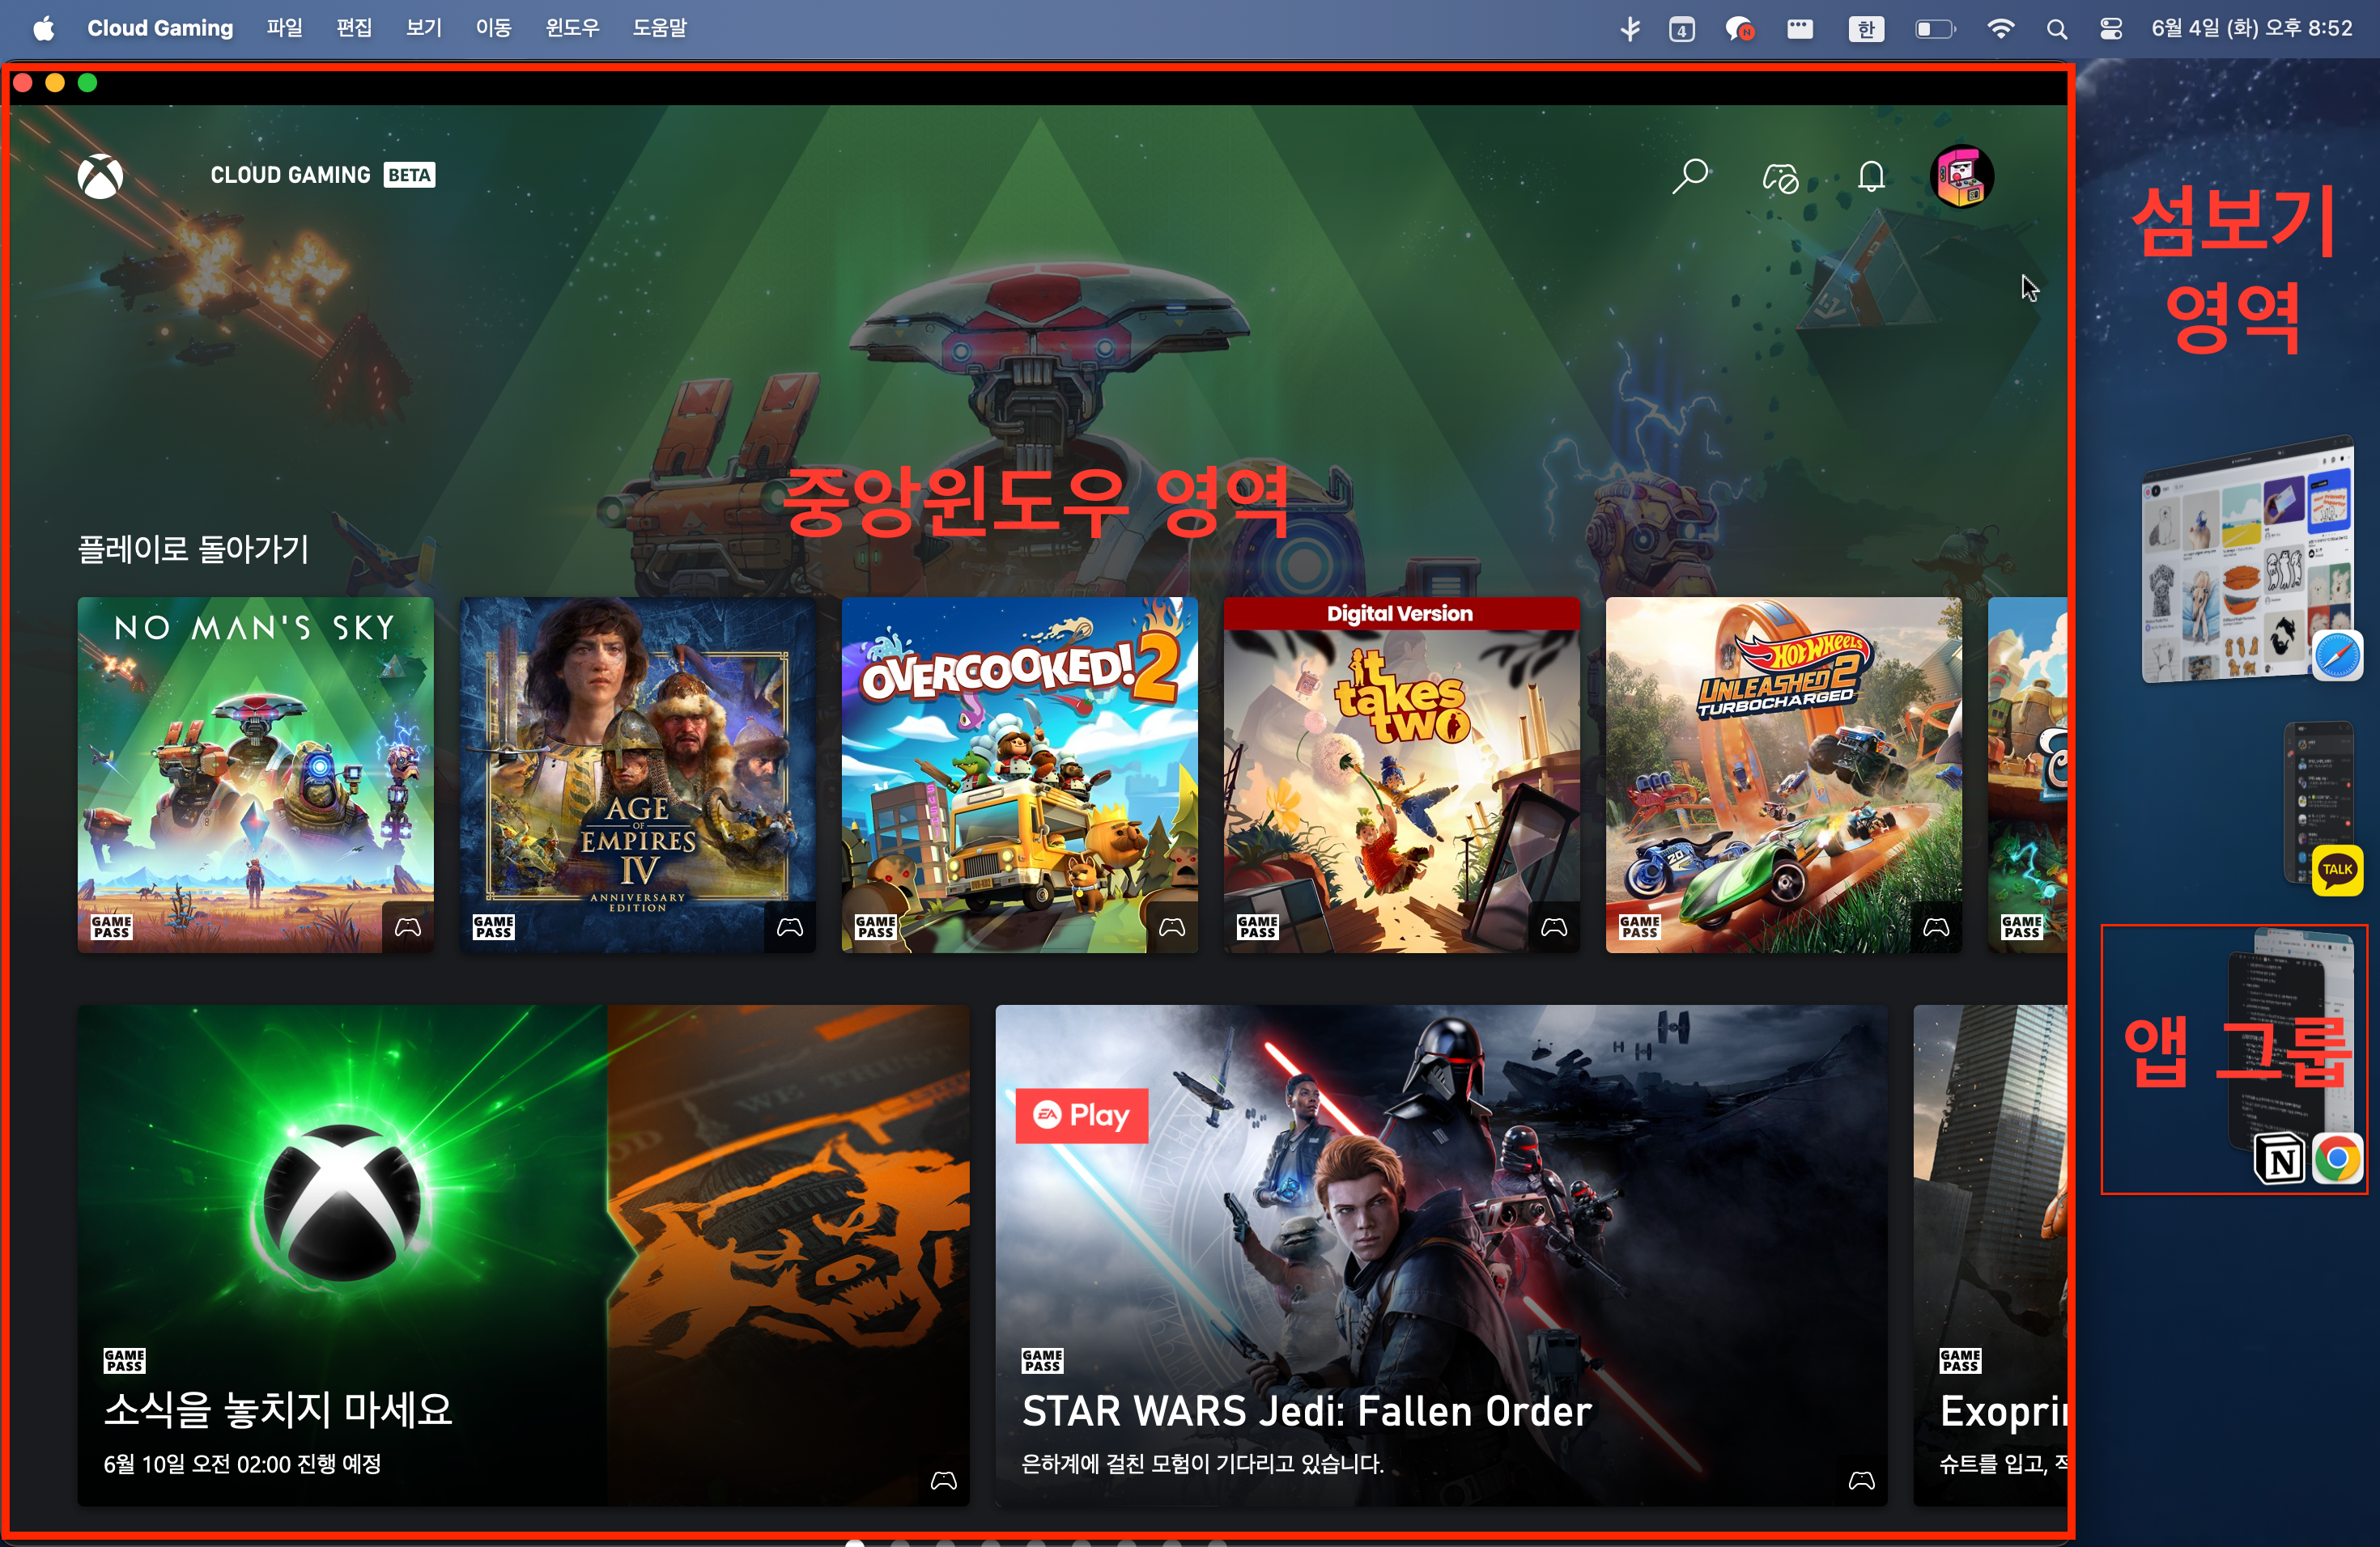Open the 도움말 menu

coord(659,28)
